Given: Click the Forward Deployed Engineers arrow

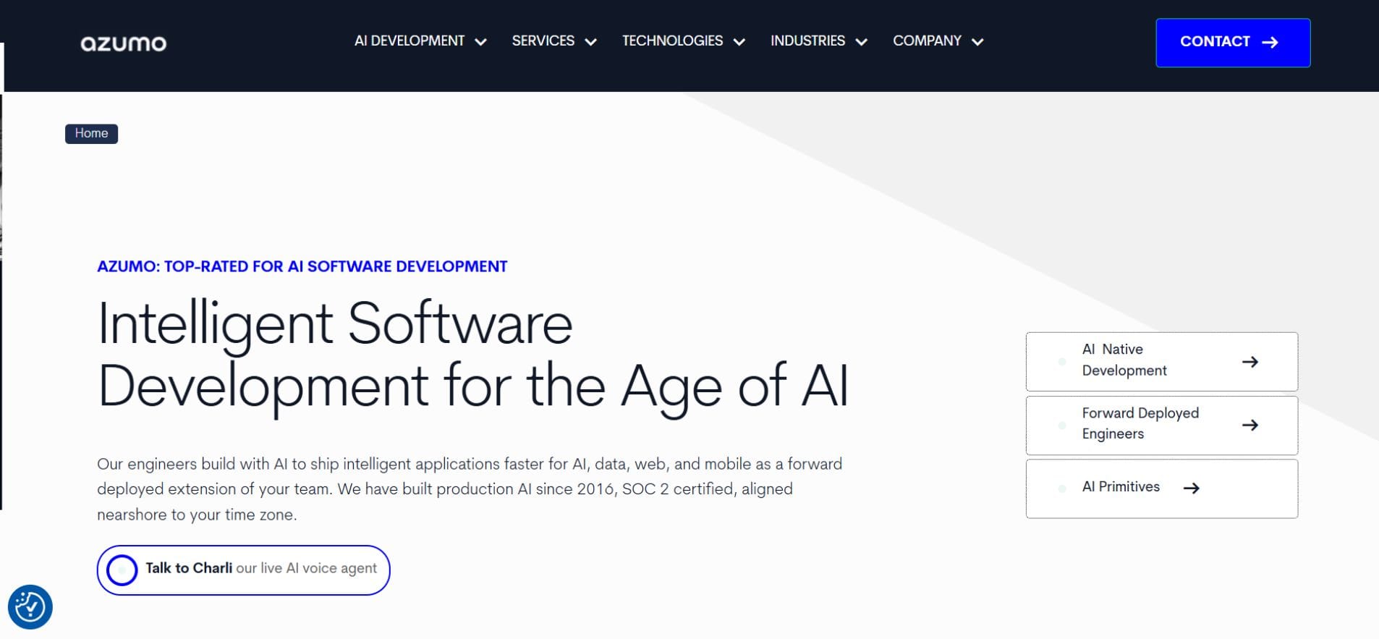Looking at the screenshot, I should pyautogui.click(x=1250, y=426).
